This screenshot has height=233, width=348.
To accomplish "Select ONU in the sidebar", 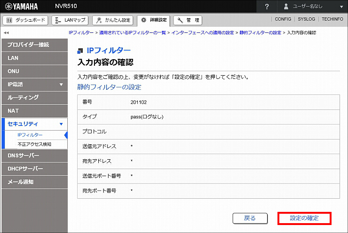I will tap(35, 71).
